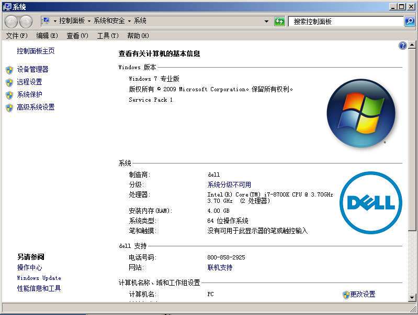Open Windows Update link
This screenshot has height=315, width=418.
(39, 278)
